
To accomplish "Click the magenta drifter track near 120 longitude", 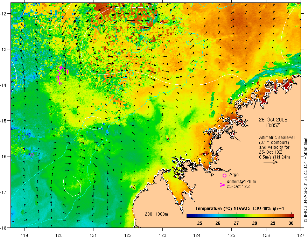I will [62, 75].
